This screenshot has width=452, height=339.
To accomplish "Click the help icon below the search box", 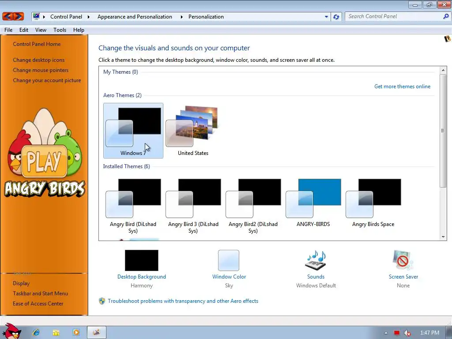I will click(448, 39).
